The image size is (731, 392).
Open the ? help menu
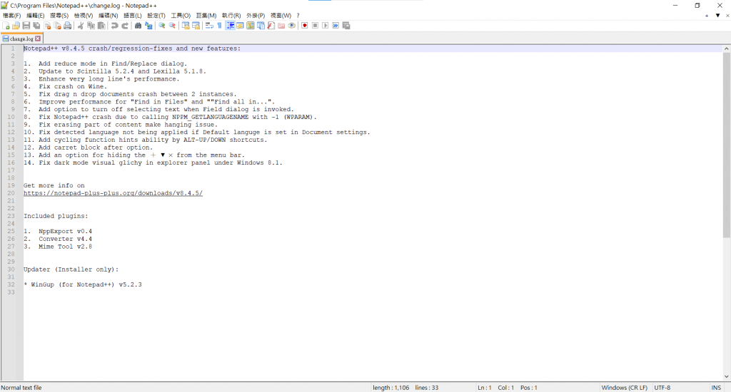coord(298,16)
